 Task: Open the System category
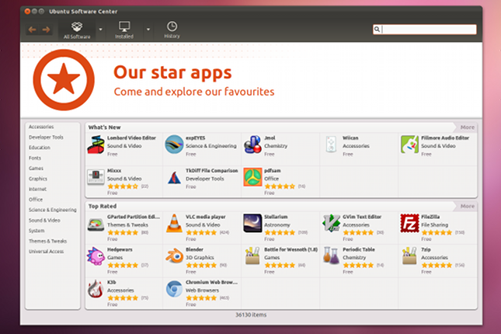click(37, 231)
